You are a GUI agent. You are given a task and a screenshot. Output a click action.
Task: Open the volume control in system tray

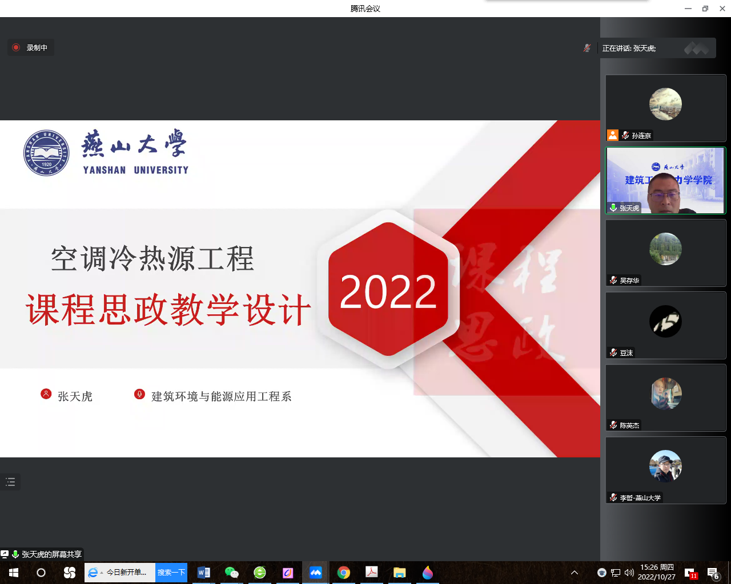(x=629, y=573)
